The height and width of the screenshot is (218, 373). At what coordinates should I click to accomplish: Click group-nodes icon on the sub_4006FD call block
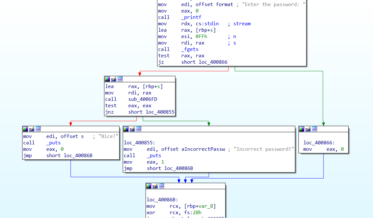(120, 79)
